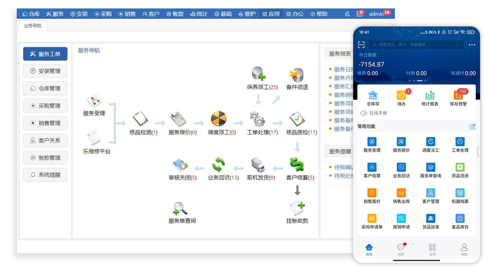
Task: Tap the 总库存 icon in the mobile app
Action: coord(373,95)
